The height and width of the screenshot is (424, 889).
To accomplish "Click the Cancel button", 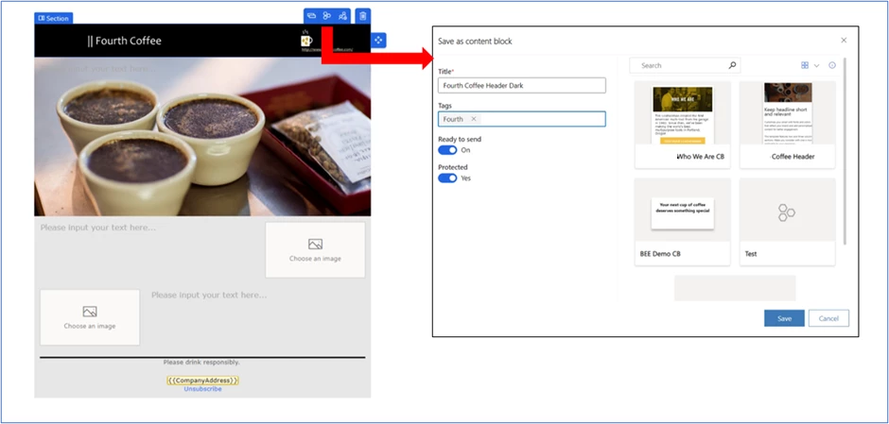I will click(x=828, y=318).
